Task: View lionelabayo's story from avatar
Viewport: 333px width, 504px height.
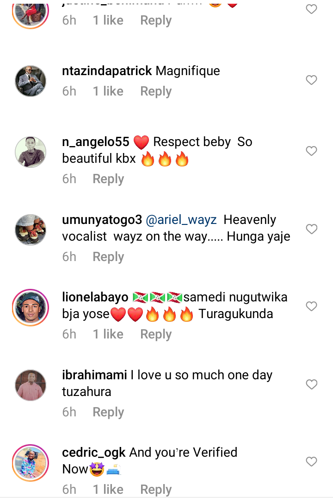Action: coord(31,307)
